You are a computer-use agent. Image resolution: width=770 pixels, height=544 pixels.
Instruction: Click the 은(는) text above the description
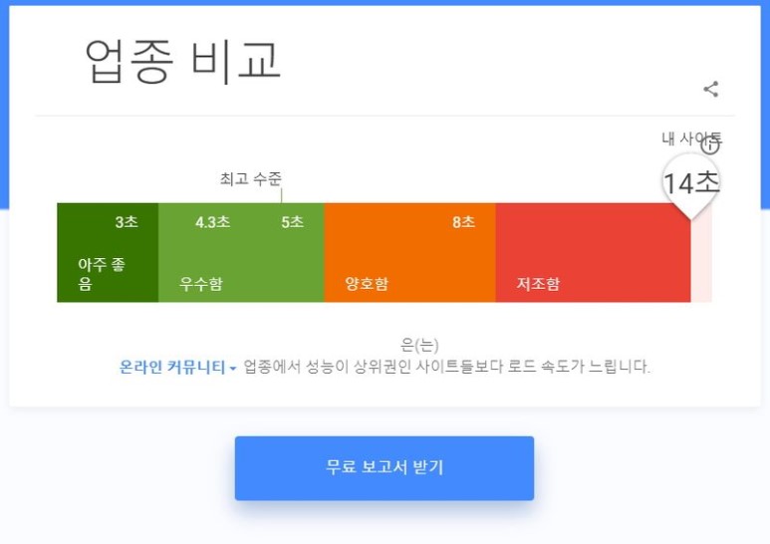click(419, 345)
